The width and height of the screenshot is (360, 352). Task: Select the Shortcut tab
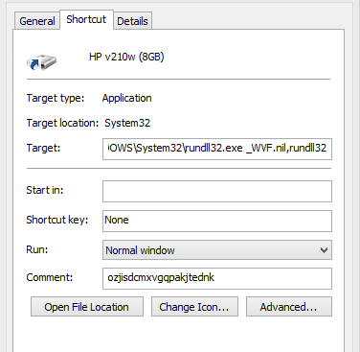pos(86,19)
